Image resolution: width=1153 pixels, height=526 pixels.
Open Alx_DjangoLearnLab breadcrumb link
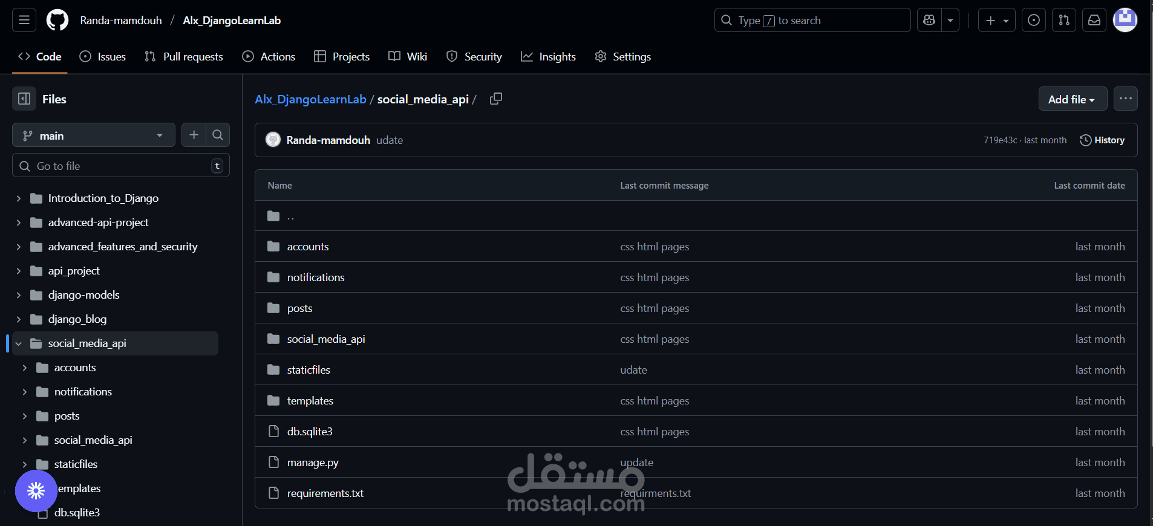pyautogui.click(x=310, y=99)
